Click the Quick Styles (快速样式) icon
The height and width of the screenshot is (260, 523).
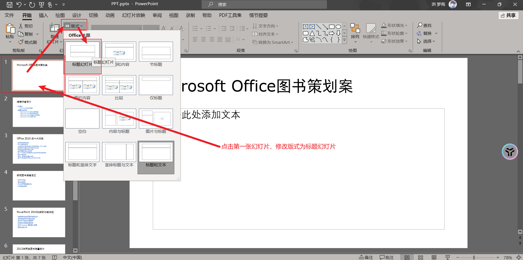click(371, 28)
